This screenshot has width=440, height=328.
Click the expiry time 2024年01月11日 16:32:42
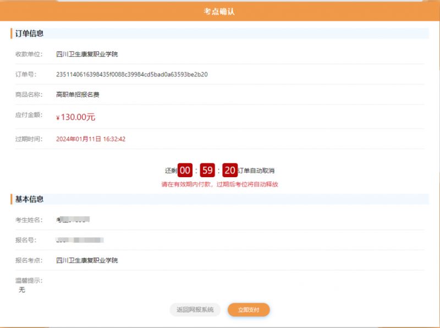[91, 139]
